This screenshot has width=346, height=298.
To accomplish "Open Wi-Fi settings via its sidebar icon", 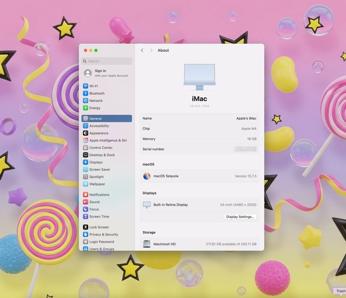I will coord(86,86).
